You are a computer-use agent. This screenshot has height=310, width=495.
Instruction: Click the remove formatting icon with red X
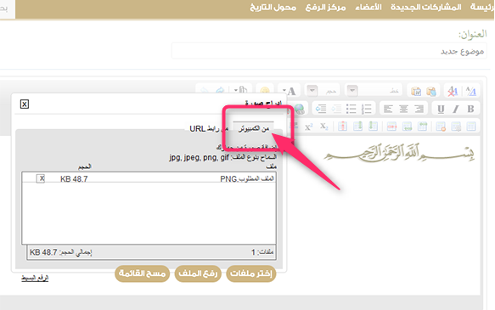(453, 91)
